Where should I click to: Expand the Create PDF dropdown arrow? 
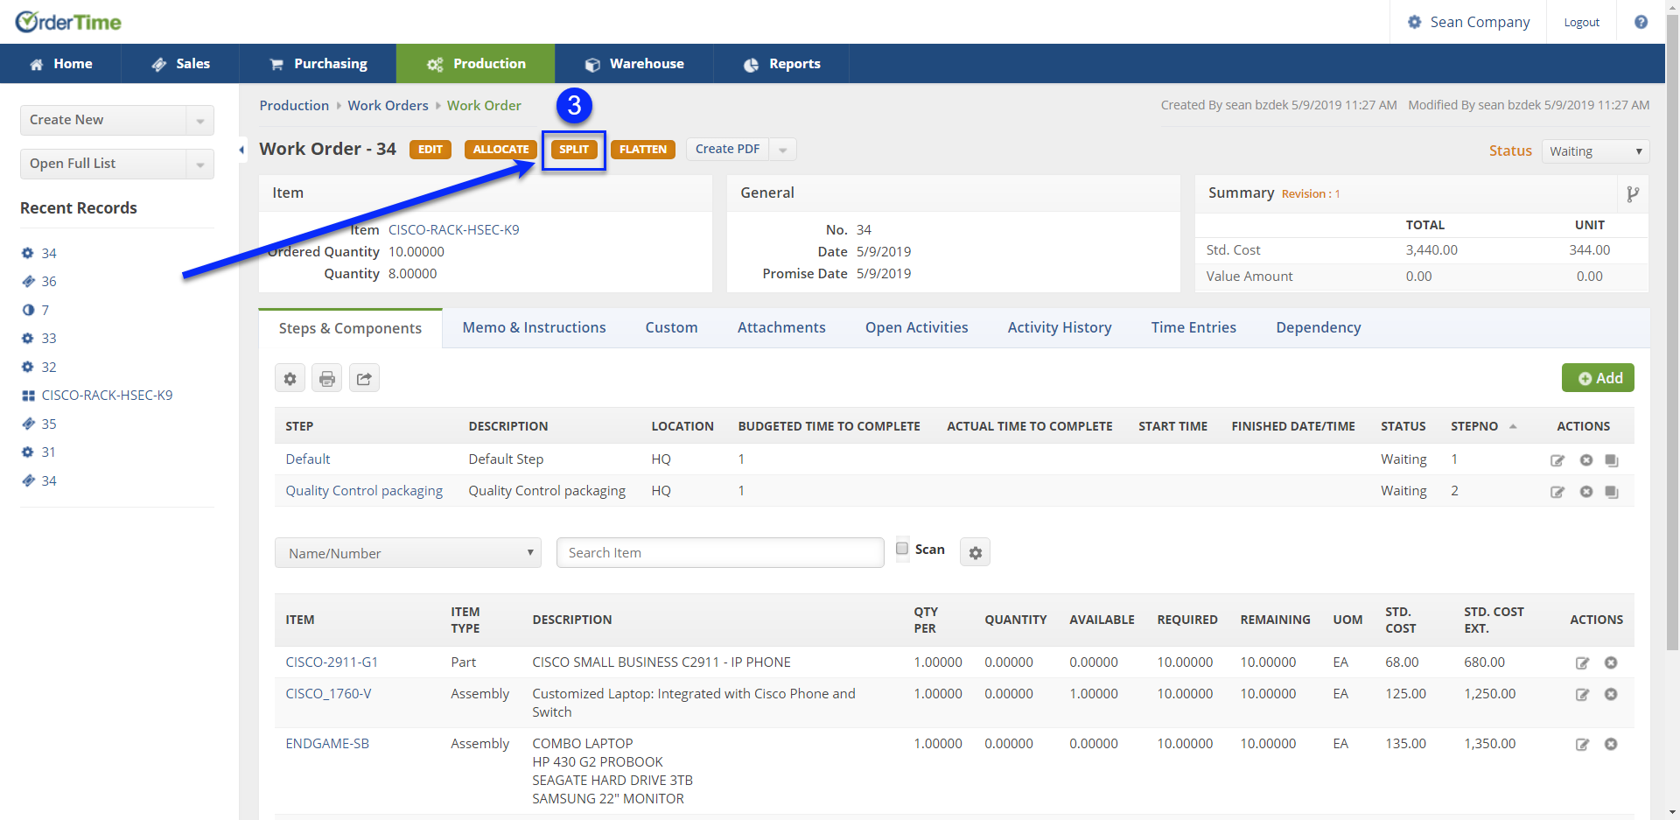[782, 150]
